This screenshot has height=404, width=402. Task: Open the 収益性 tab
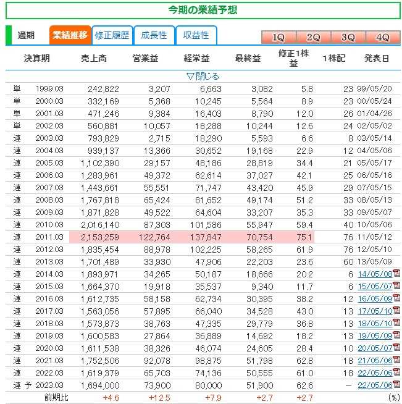(196, 35)
